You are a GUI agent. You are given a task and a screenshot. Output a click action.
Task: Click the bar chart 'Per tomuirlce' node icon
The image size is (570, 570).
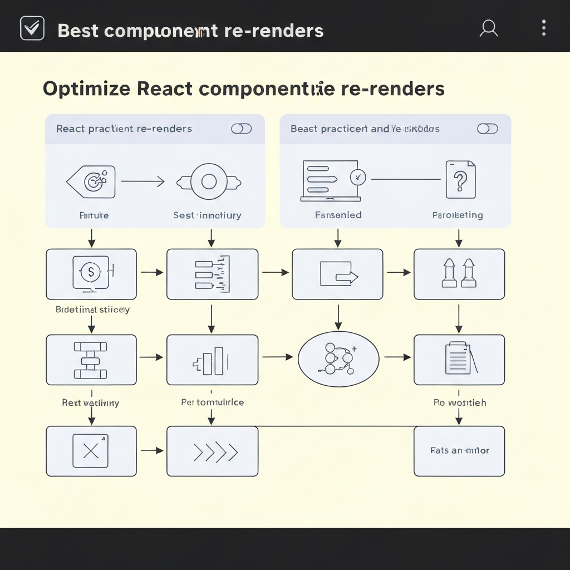(x=212, y=359)
